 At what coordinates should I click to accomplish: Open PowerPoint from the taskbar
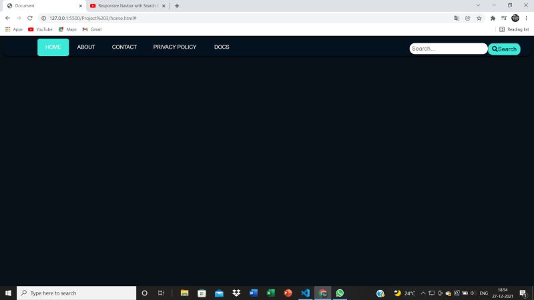288,293
